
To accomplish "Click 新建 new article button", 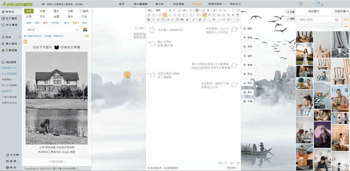I will (139, 36).
